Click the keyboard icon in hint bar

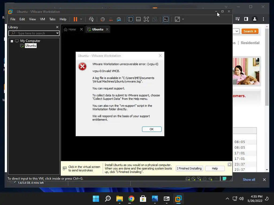point(65,168)
